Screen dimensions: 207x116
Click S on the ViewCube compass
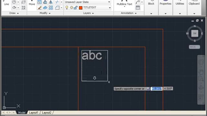[195, 41]
